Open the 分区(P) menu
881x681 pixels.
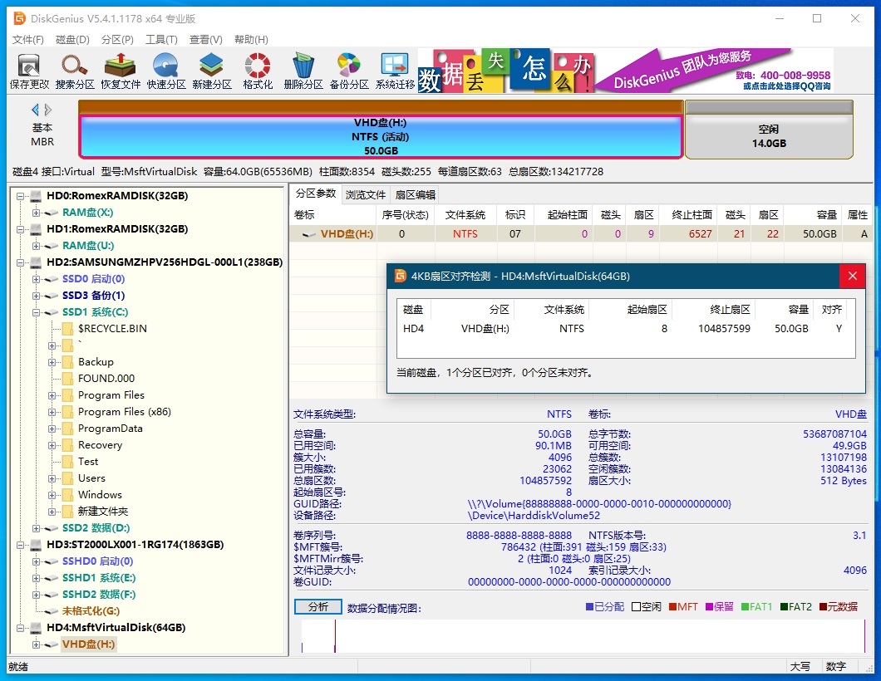point(117,39)
